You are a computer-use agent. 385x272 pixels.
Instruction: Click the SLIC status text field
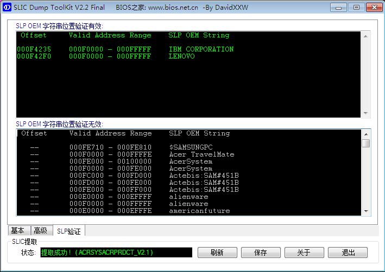116,252
